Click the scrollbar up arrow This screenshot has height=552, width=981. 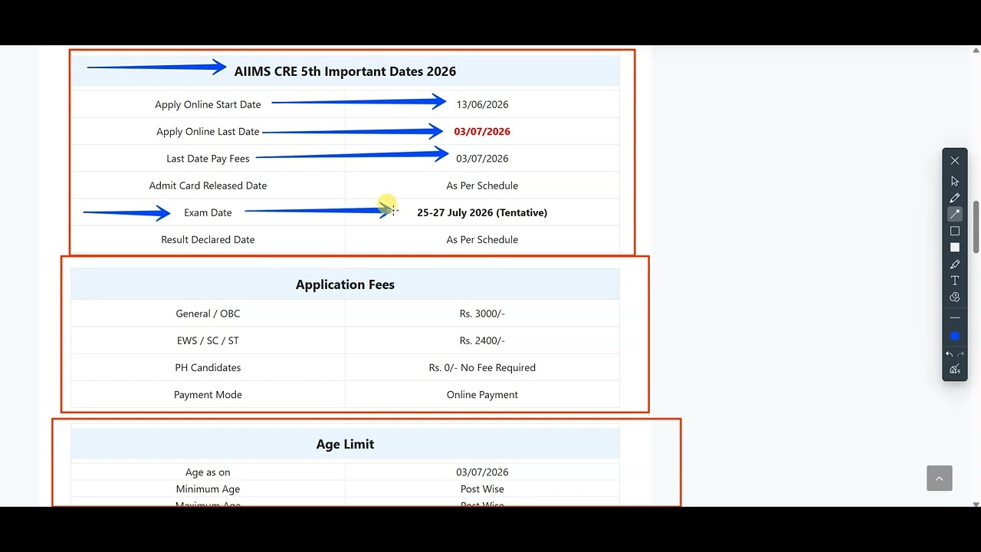[976, 49]
